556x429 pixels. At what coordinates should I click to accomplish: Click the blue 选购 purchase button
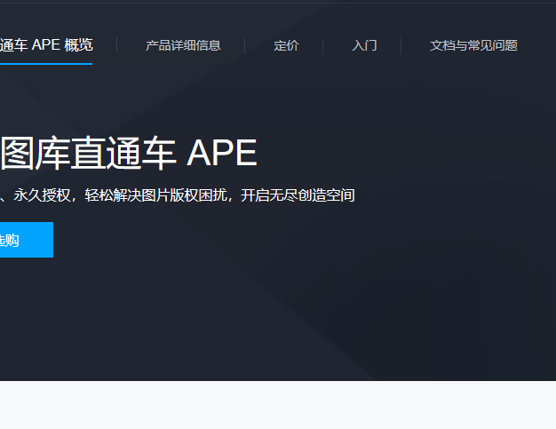click(27, 240)
